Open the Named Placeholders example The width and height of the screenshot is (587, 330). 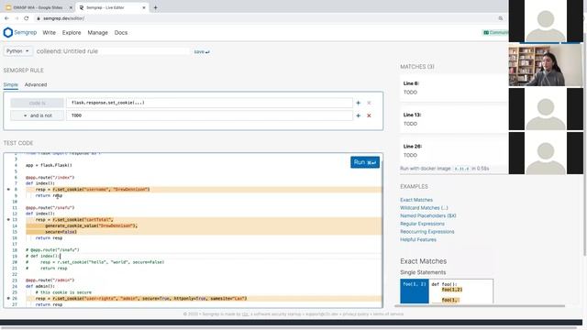tap(428, 215)
